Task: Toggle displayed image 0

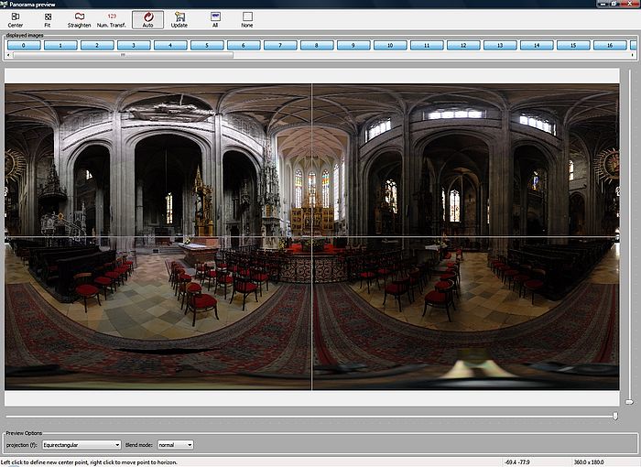Action: [x=24, y=45]
